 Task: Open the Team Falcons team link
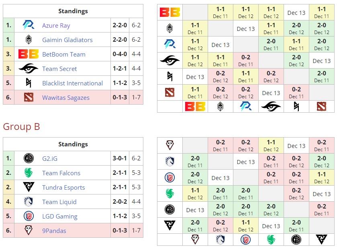(x=61, y=173)
